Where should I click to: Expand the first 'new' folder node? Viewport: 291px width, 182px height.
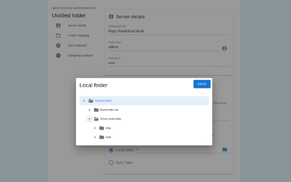[95, 128]
